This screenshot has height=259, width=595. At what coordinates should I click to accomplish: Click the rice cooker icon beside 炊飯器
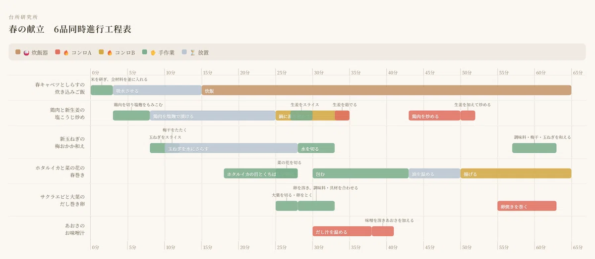point(26,52)
